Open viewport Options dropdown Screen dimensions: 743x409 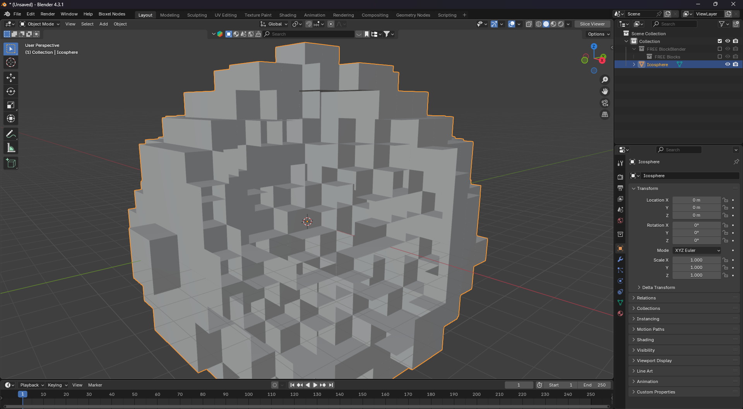coord(598,34)
